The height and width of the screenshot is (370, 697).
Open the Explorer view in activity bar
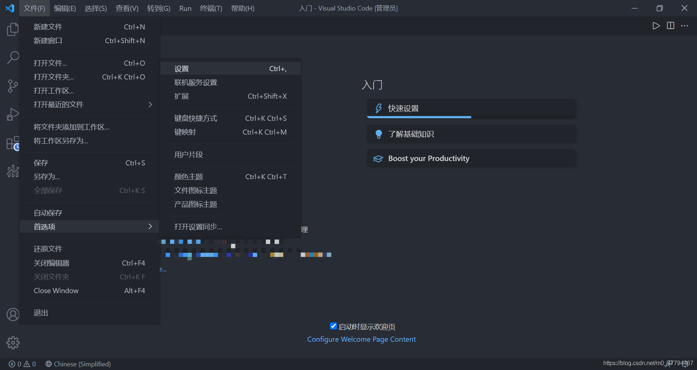13,29
